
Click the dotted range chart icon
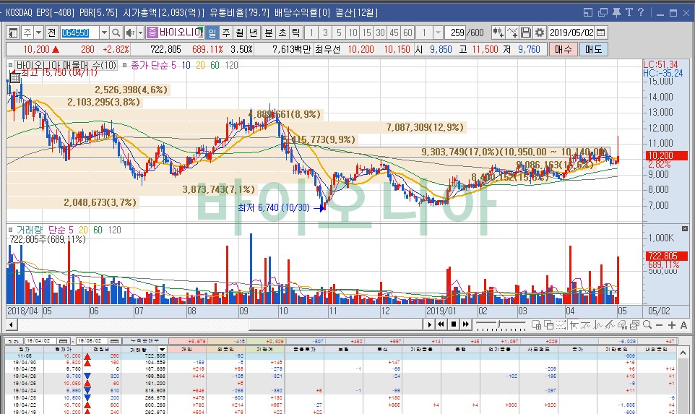(x=561, y=325)
